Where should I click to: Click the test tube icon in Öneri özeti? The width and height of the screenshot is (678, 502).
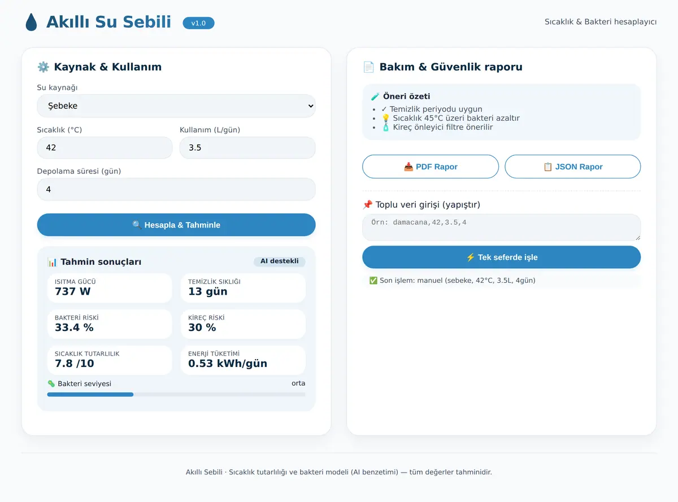[x=375, y=97]
